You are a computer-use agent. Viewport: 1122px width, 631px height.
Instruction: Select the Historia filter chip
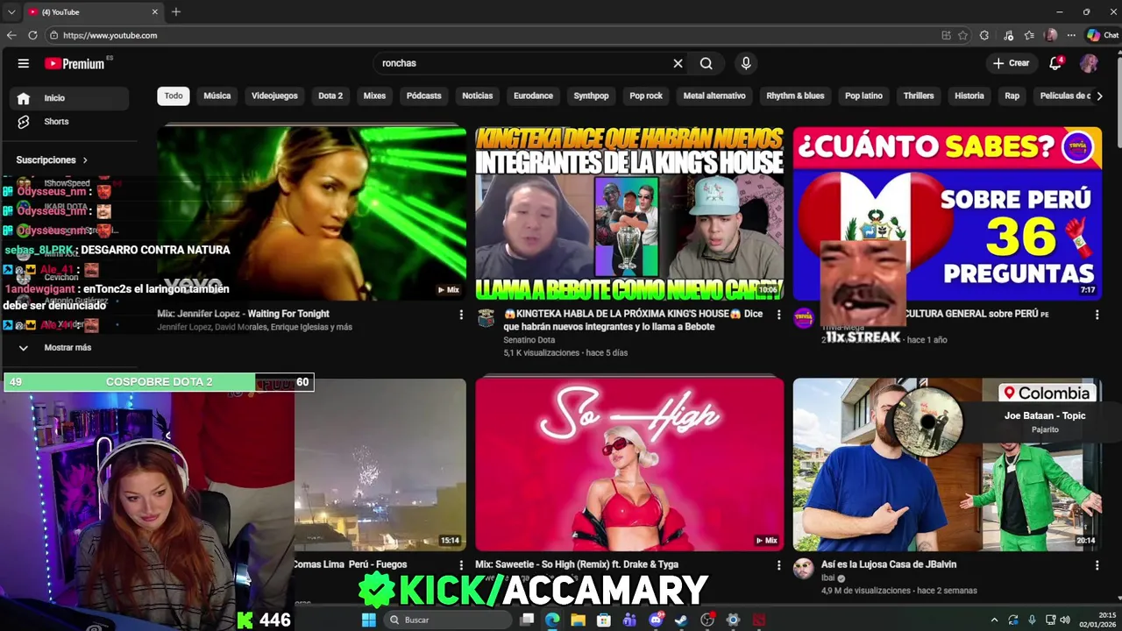[x=969, y=96]
